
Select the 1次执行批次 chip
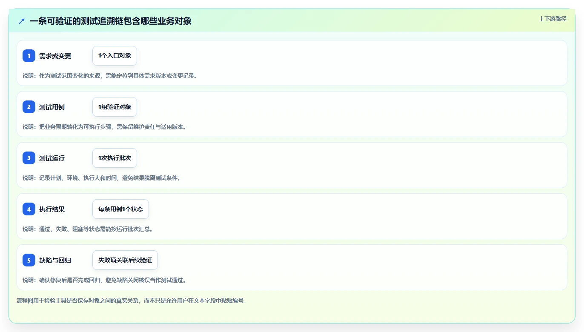[115, 158]
